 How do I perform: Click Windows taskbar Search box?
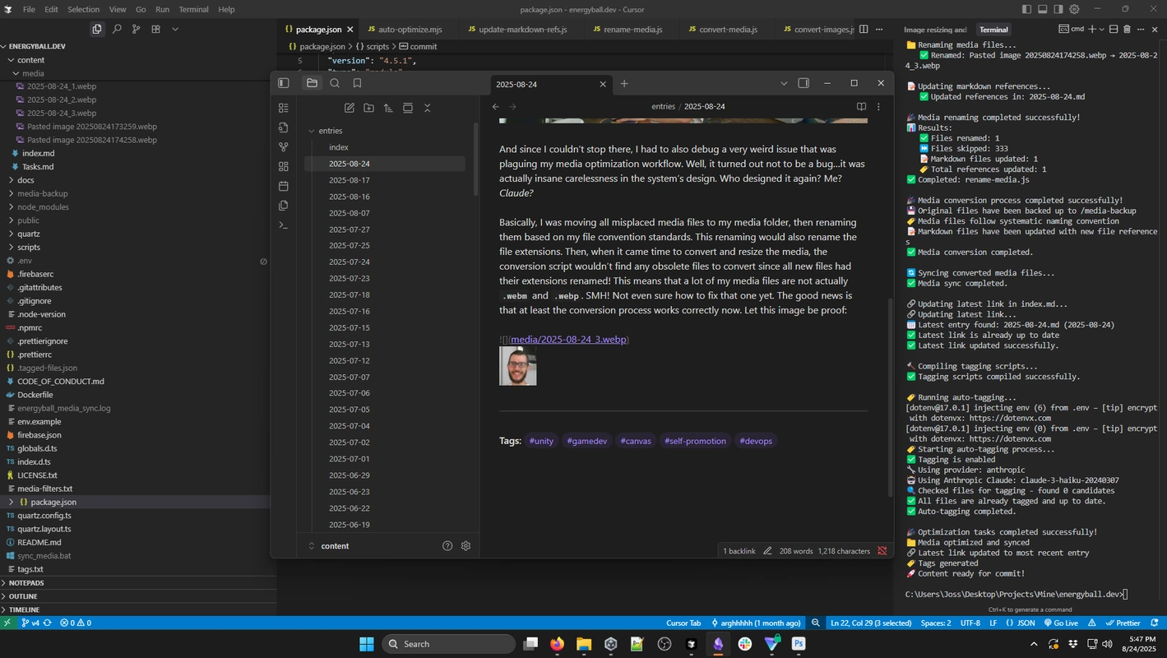tap(448, 644)
